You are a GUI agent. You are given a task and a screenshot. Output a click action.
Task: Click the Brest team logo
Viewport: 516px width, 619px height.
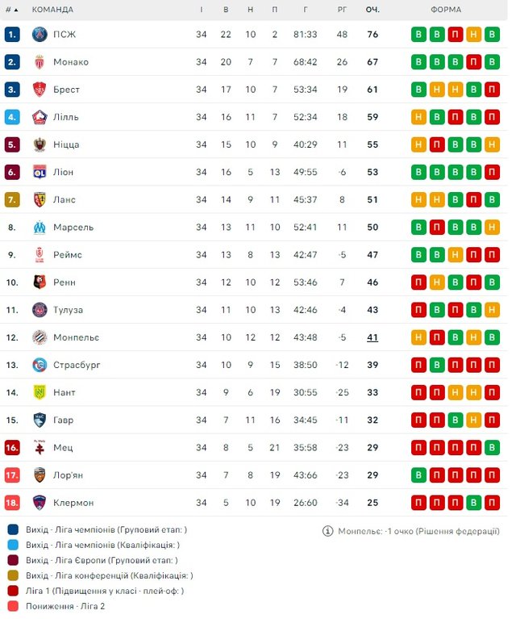point(40,90)
